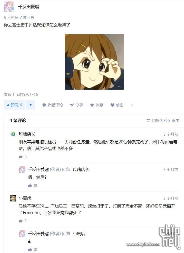184x253 pixels.
Task: Click the answer author's avatar at top
Action: click(9, 7)
